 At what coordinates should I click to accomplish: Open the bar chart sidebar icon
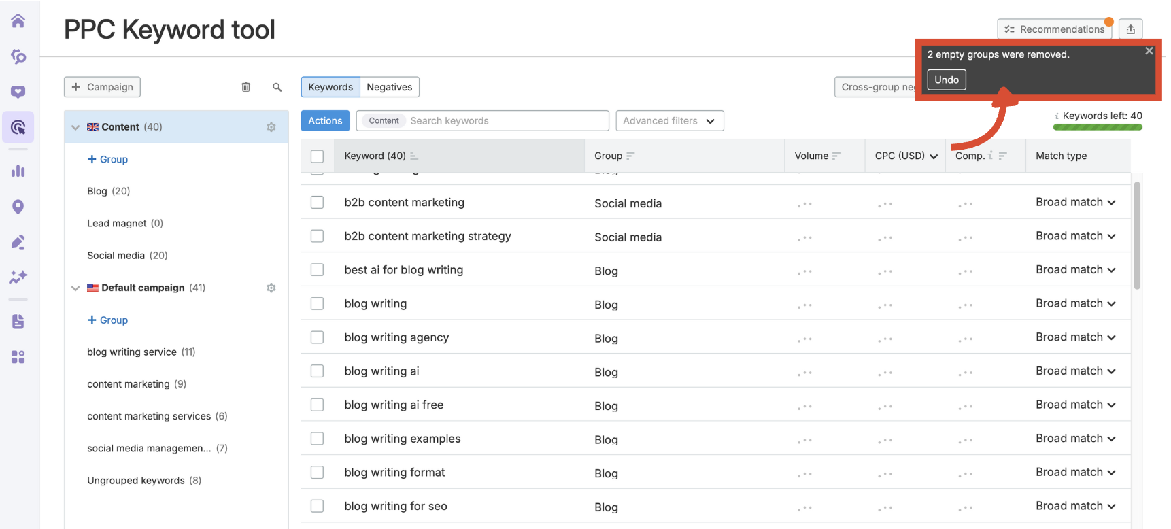coord(18,171)
